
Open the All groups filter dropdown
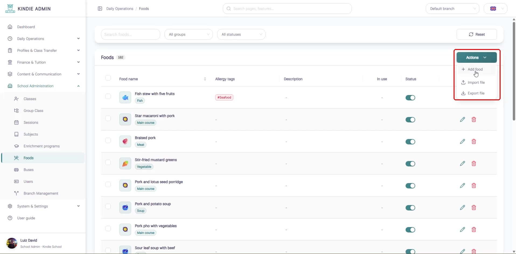tap(189, 34)
